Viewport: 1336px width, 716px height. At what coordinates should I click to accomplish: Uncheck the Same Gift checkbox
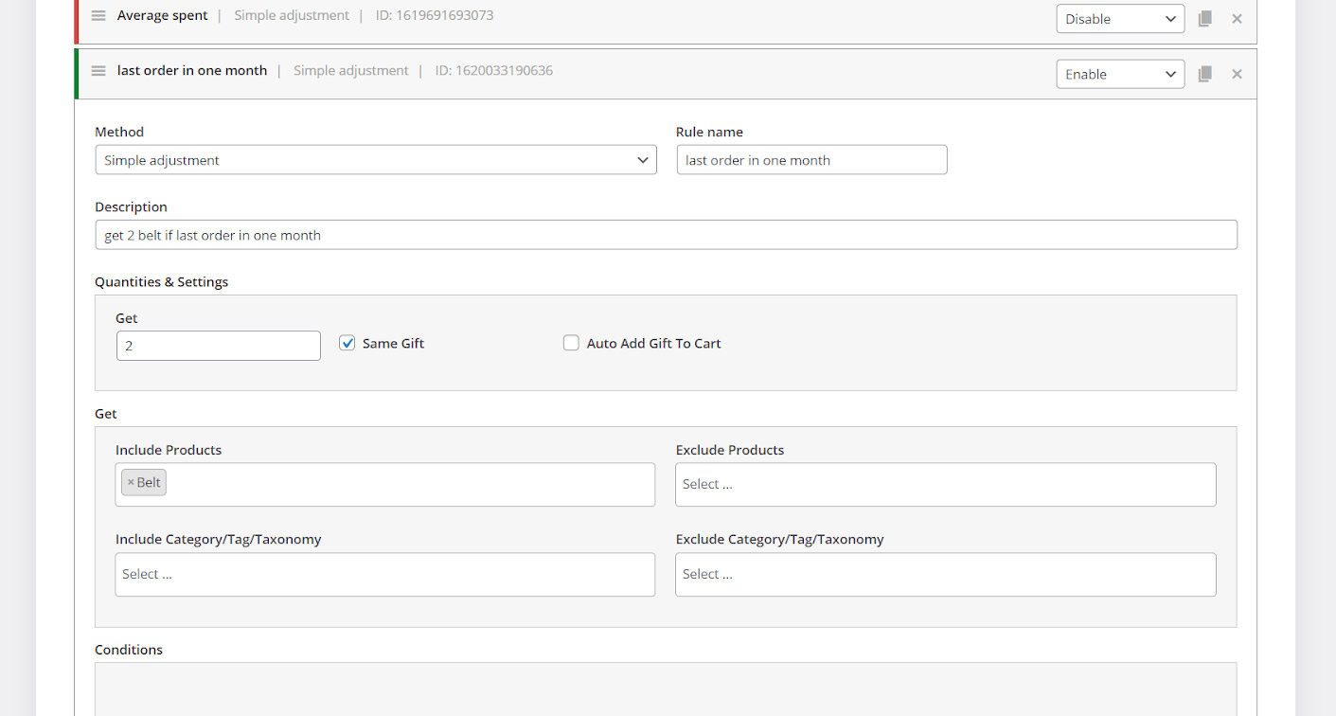click(x=347, y=344)
